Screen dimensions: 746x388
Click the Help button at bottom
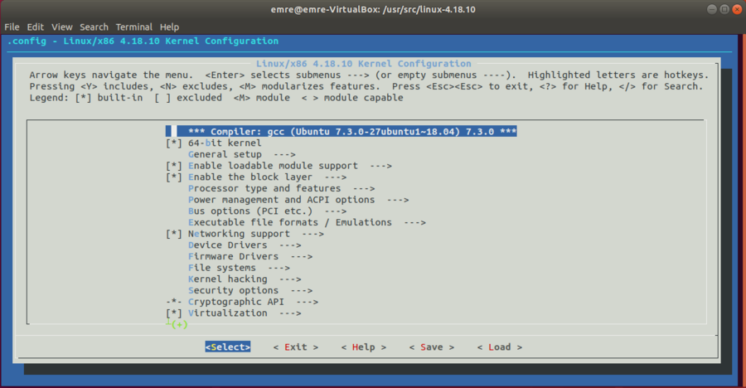(364, 347)
